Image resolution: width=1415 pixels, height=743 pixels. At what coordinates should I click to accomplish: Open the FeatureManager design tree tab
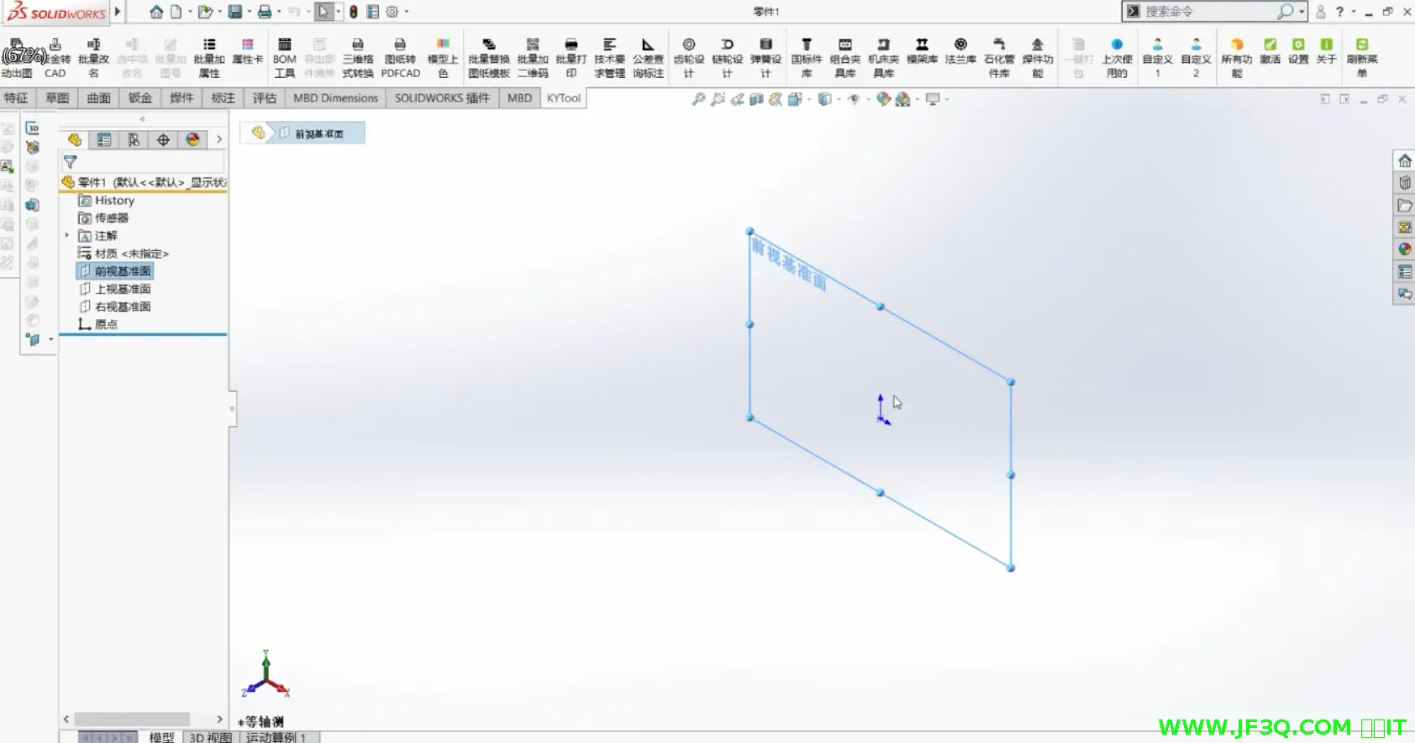pyautogui.click(x=75, y=139)
